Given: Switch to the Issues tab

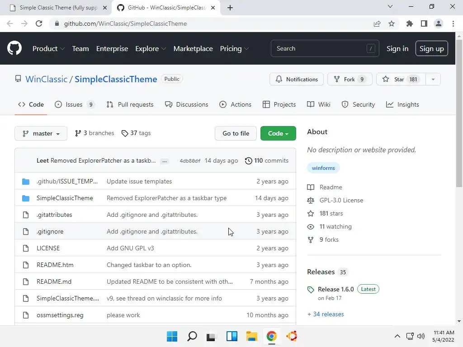Looking at the screenshot, I should pos(75,104).
